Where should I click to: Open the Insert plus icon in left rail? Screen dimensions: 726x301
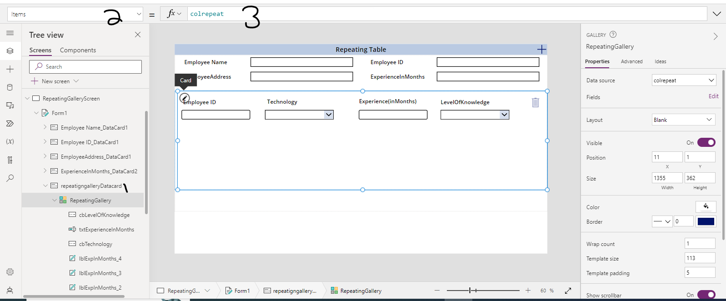click(x=10, y=69)
